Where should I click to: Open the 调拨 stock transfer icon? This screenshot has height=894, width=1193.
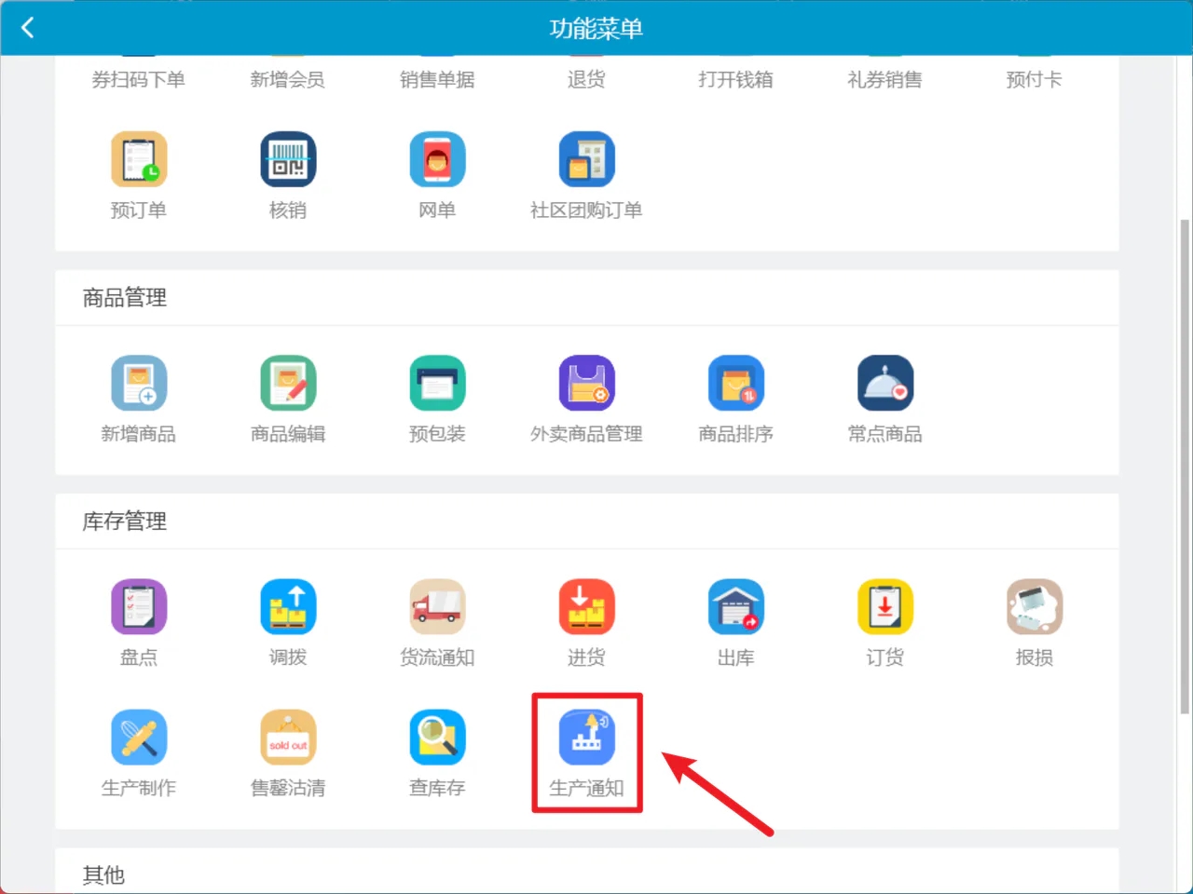[x=288, y=606]
